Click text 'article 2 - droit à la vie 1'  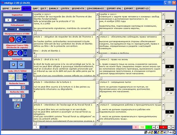click(x=46, y=59)
